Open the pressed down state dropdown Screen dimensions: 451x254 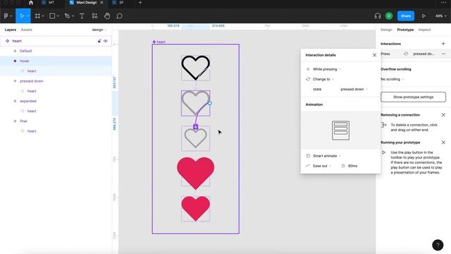(x=354, y=90)
